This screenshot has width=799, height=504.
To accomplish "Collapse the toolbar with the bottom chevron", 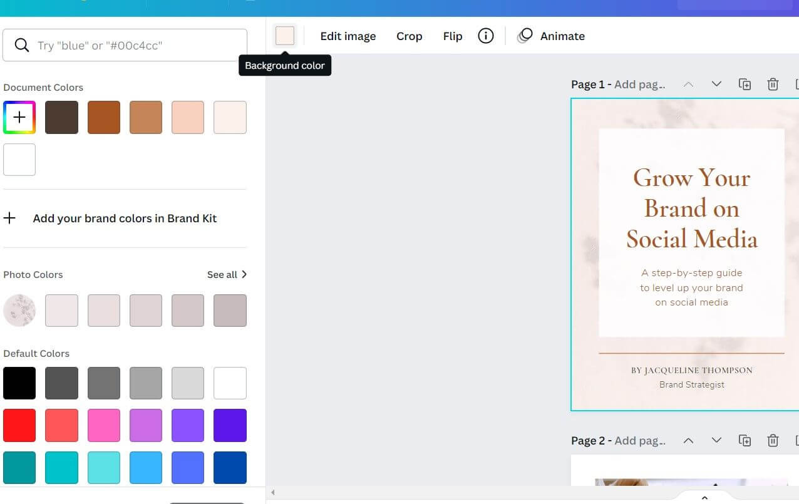I will 704,496.
